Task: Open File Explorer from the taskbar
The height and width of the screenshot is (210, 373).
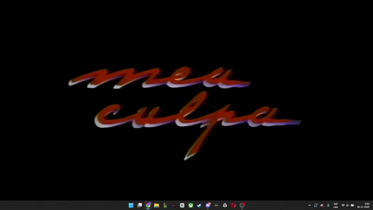Action: point(156,205)
